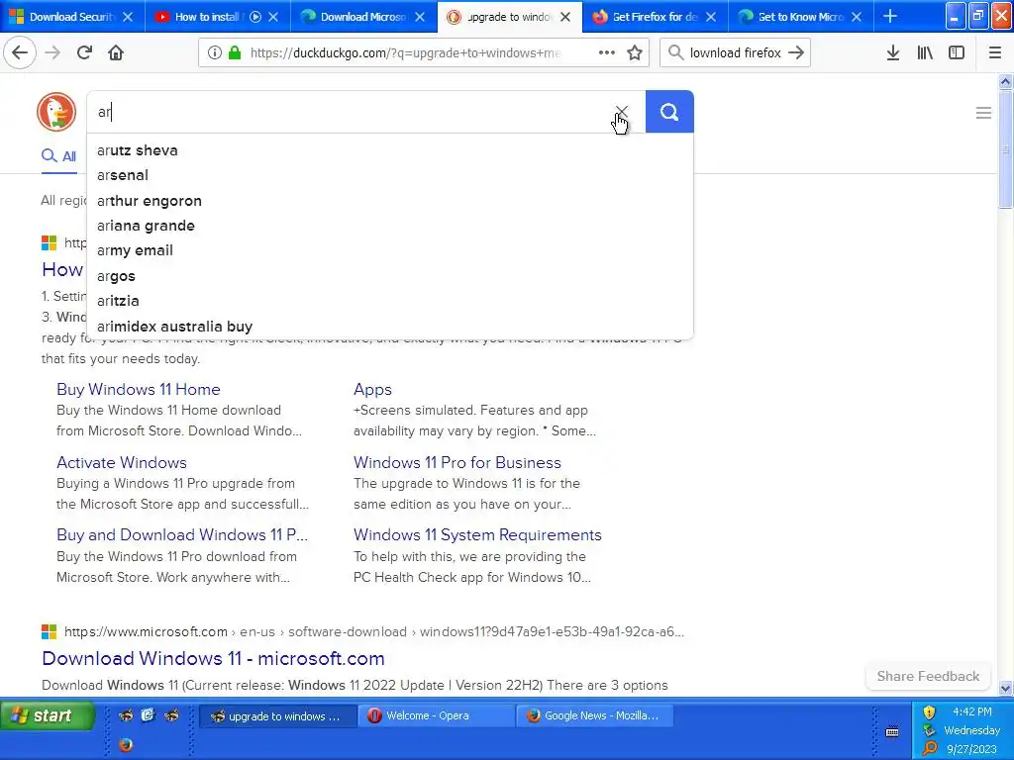The width and height of the screenshot is (1014, 760).
Task: Close the How to install tab
Action: (273, 17)
